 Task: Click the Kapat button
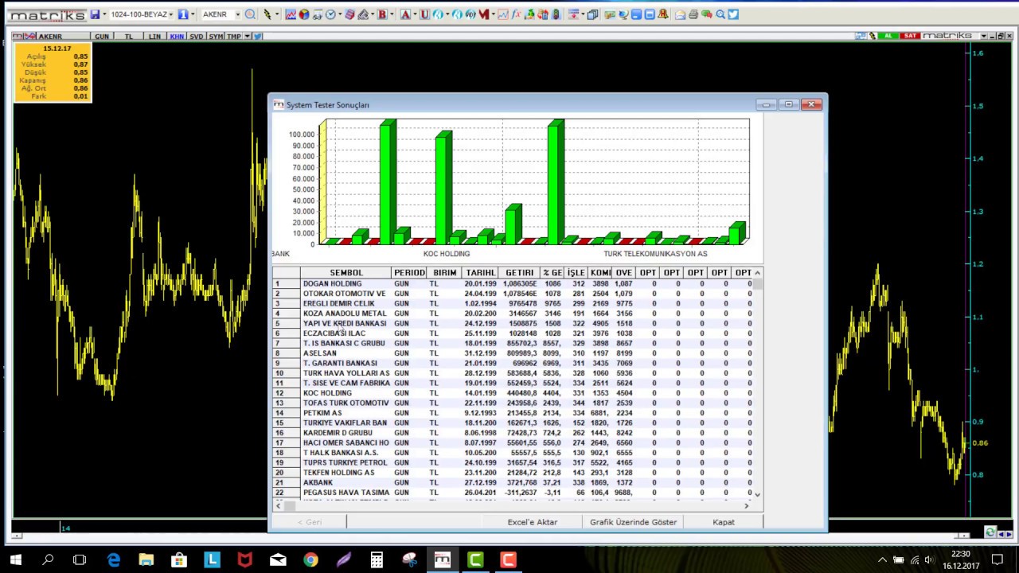point(724,522)
